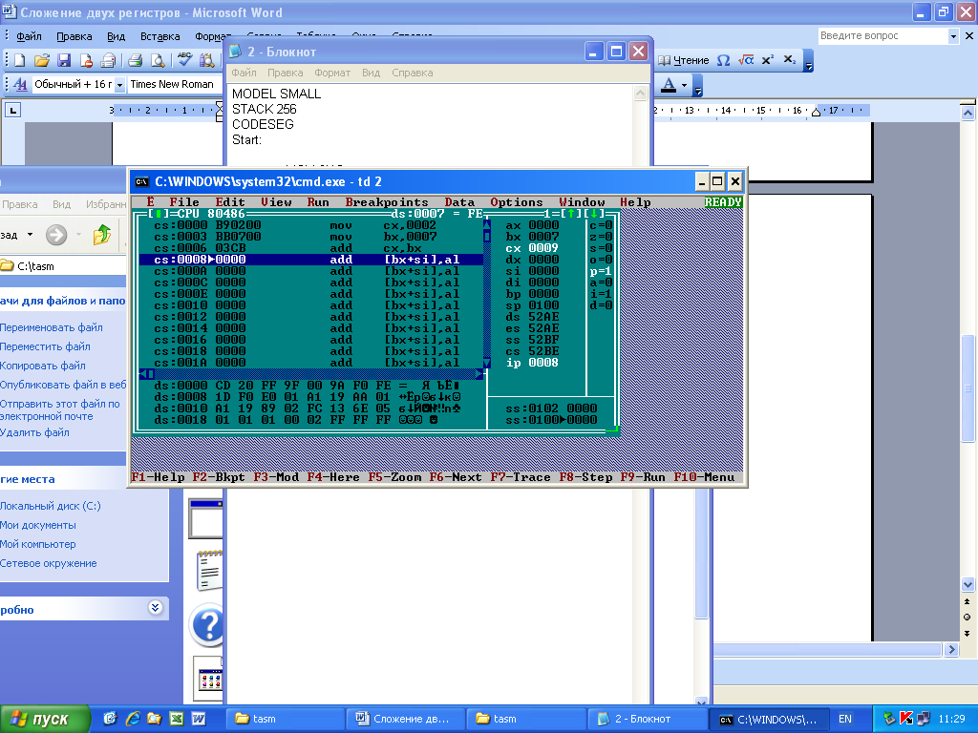Open Справка menu in Notepad
978x733 pixels.
(413, 73)
